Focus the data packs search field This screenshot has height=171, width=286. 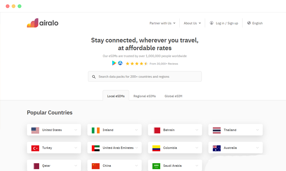tap(148, 77)
